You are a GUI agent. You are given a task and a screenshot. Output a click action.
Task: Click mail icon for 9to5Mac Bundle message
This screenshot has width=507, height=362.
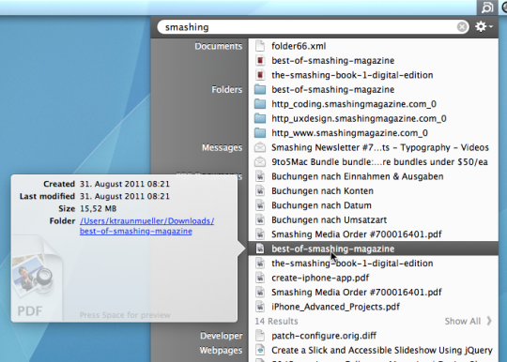pos(260,162)
